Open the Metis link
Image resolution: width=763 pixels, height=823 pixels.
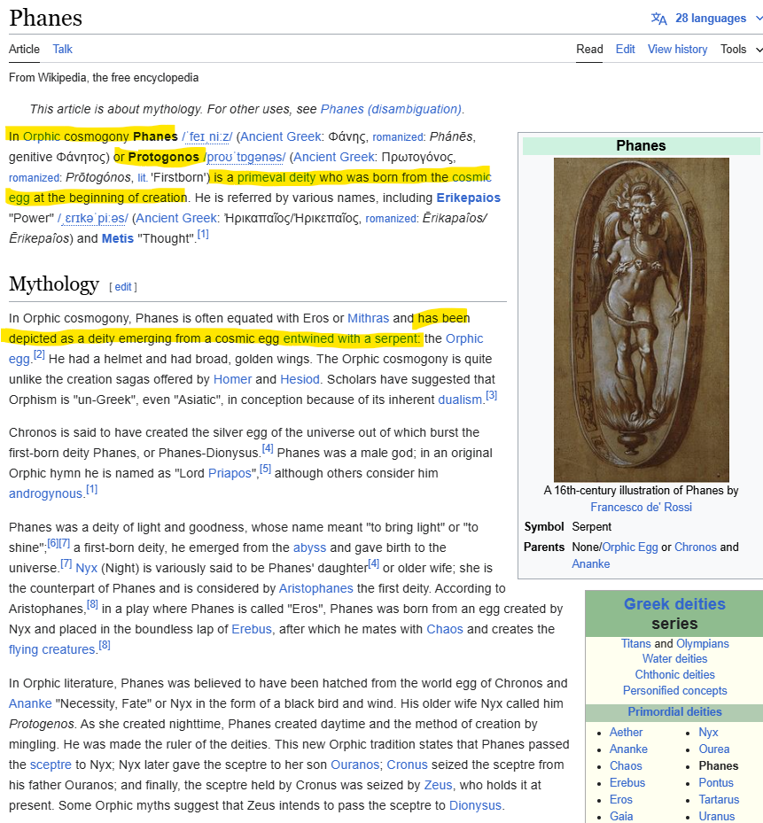[118, 239]
